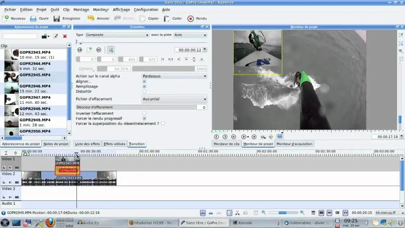Switch to the Liste des effets tab
405x228 pixels.
[x=87, y=144]
